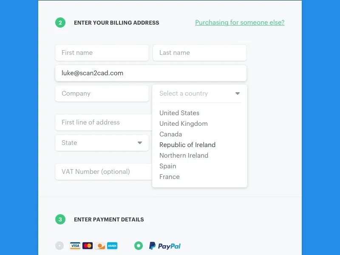Select the credit card radio button
This screenshot has height=255, width=340.
(x=60, y=246)
